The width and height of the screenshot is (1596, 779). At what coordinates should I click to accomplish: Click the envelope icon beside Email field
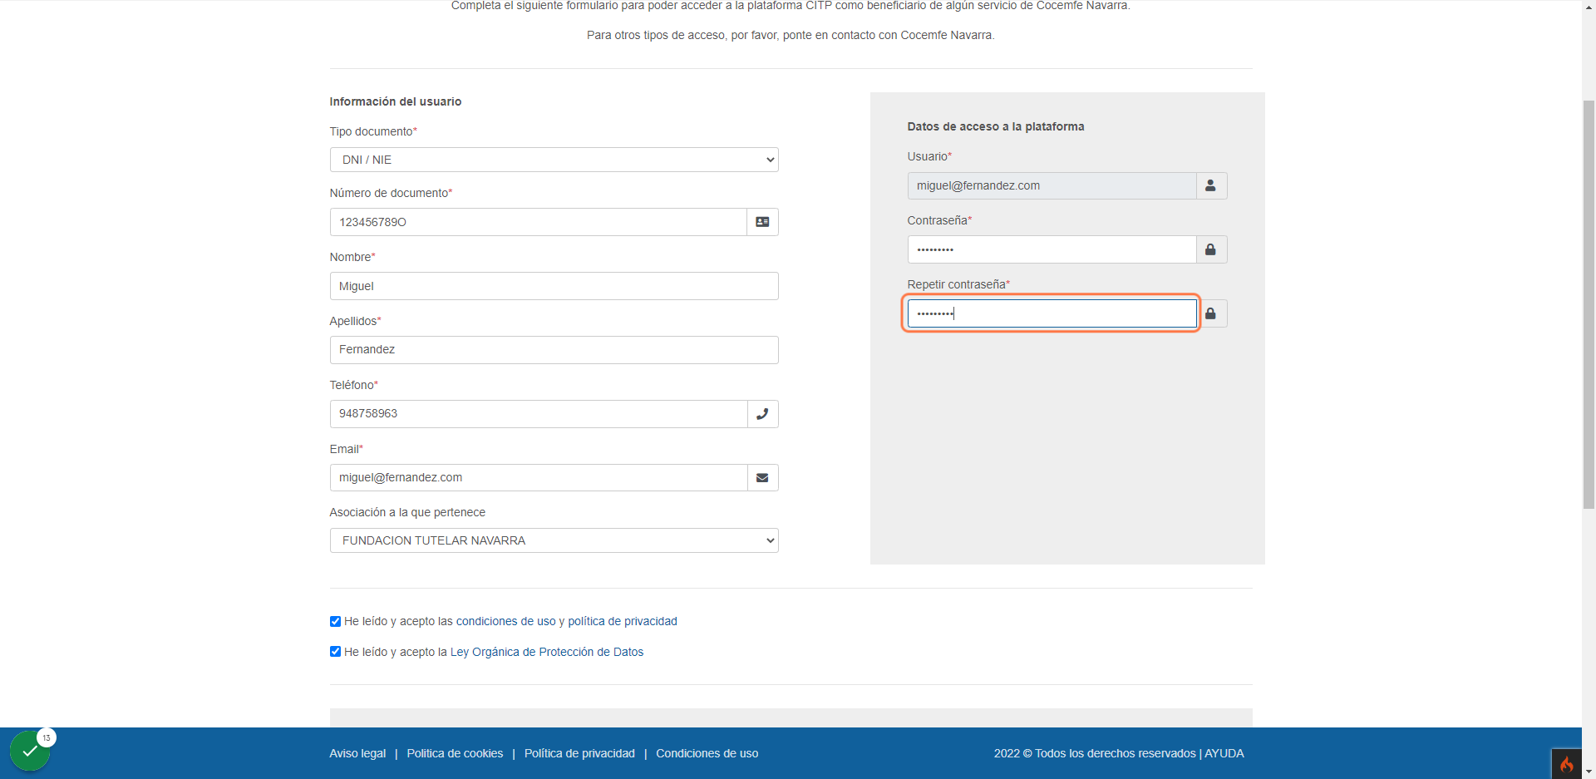click(762, 478)
